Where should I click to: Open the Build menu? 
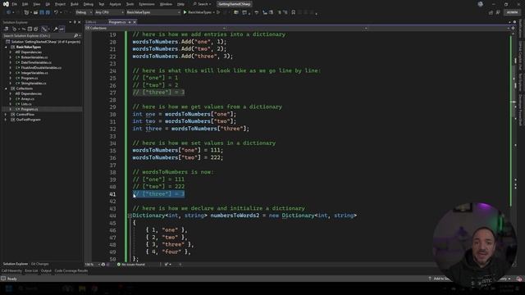tap(75, 4)
